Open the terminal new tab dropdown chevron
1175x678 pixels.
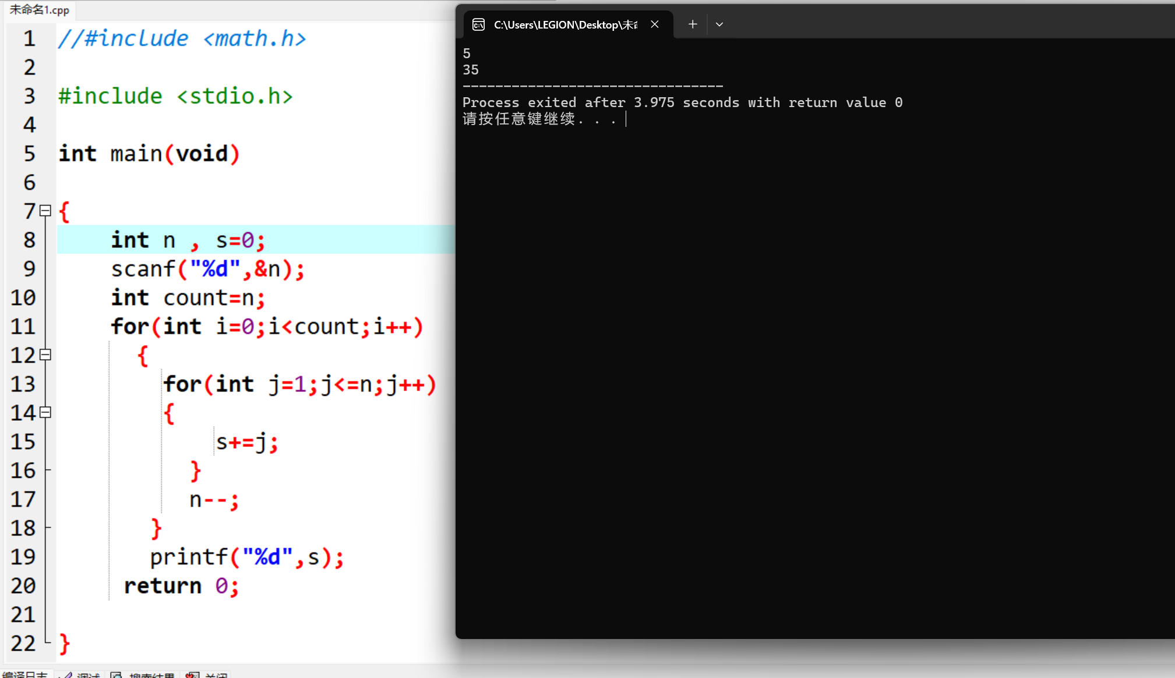[719, 24]
